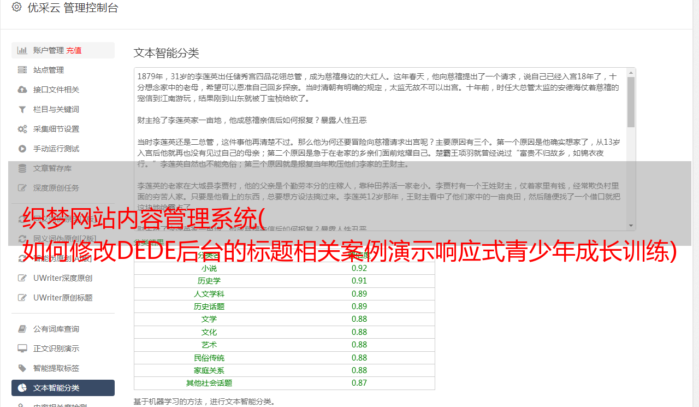Viewport: 699px width, 407px height.
Task: Select the 0.88 score for 民俗传统
Action: (359, 358)
